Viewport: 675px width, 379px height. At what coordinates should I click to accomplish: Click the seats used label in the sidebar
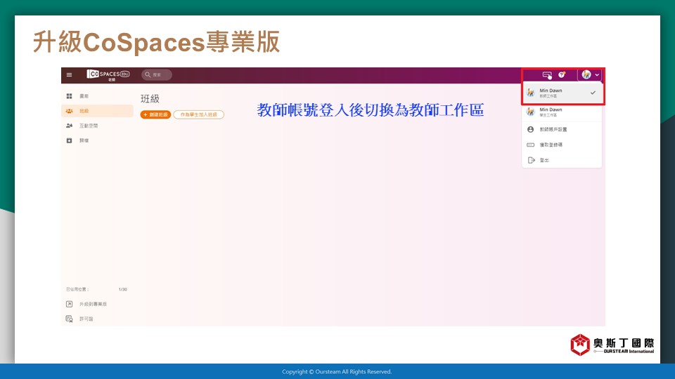(77, 290)
